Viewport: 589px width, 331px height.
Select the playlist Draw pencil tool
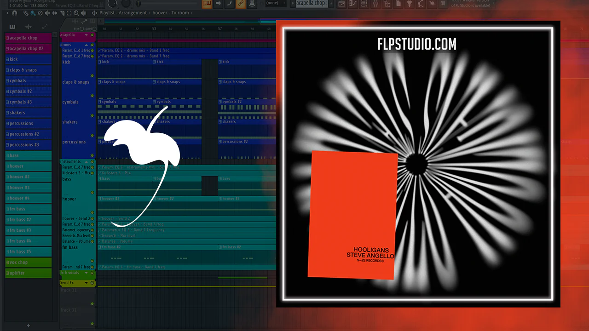(26, 13)
